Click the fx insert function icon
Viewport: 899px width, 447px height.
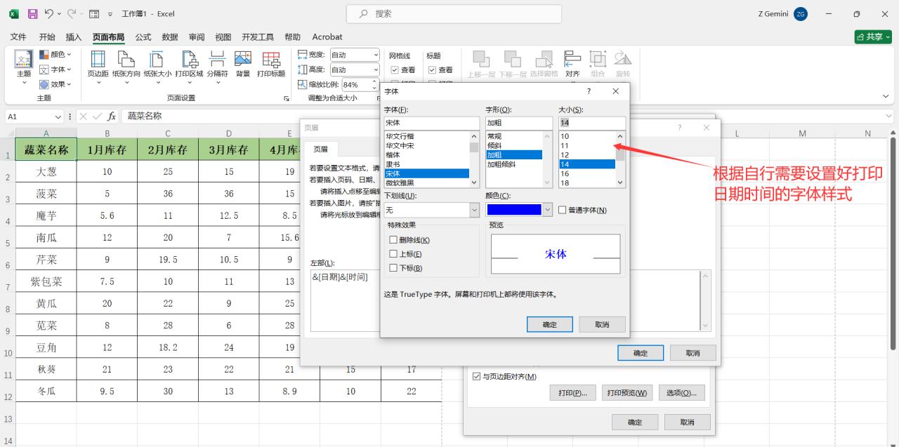pos(112,116)
